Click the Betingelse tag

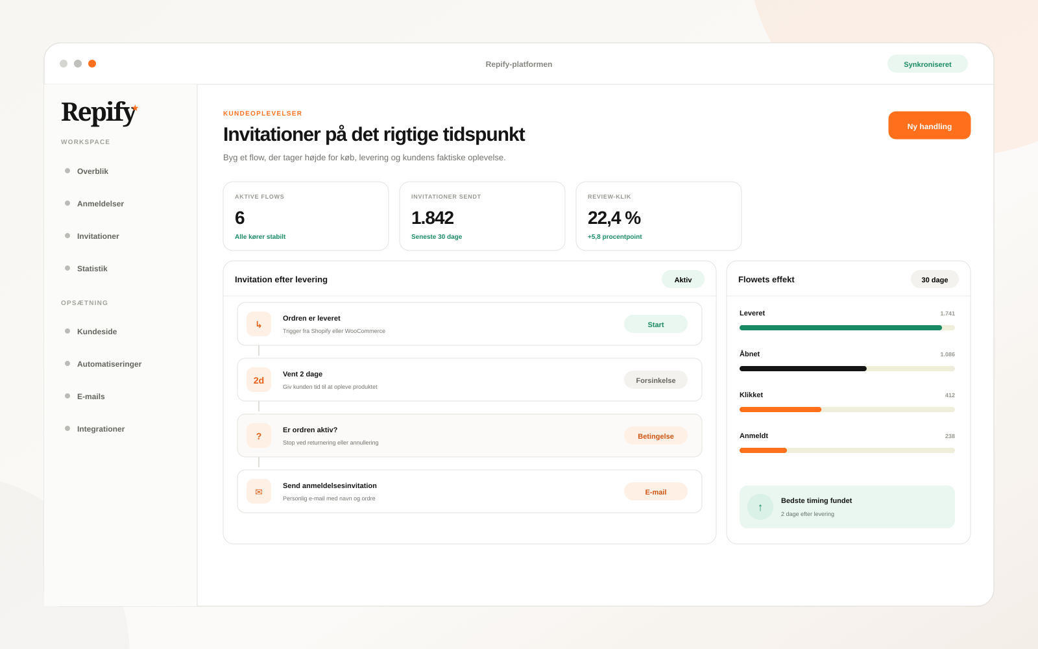[655, 435]
